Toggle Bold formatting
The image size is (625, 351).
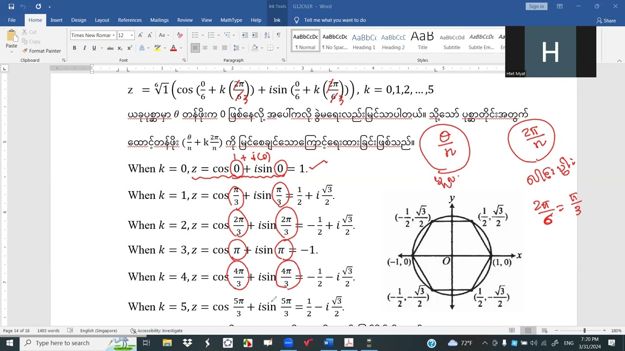(x=74, y=48)
